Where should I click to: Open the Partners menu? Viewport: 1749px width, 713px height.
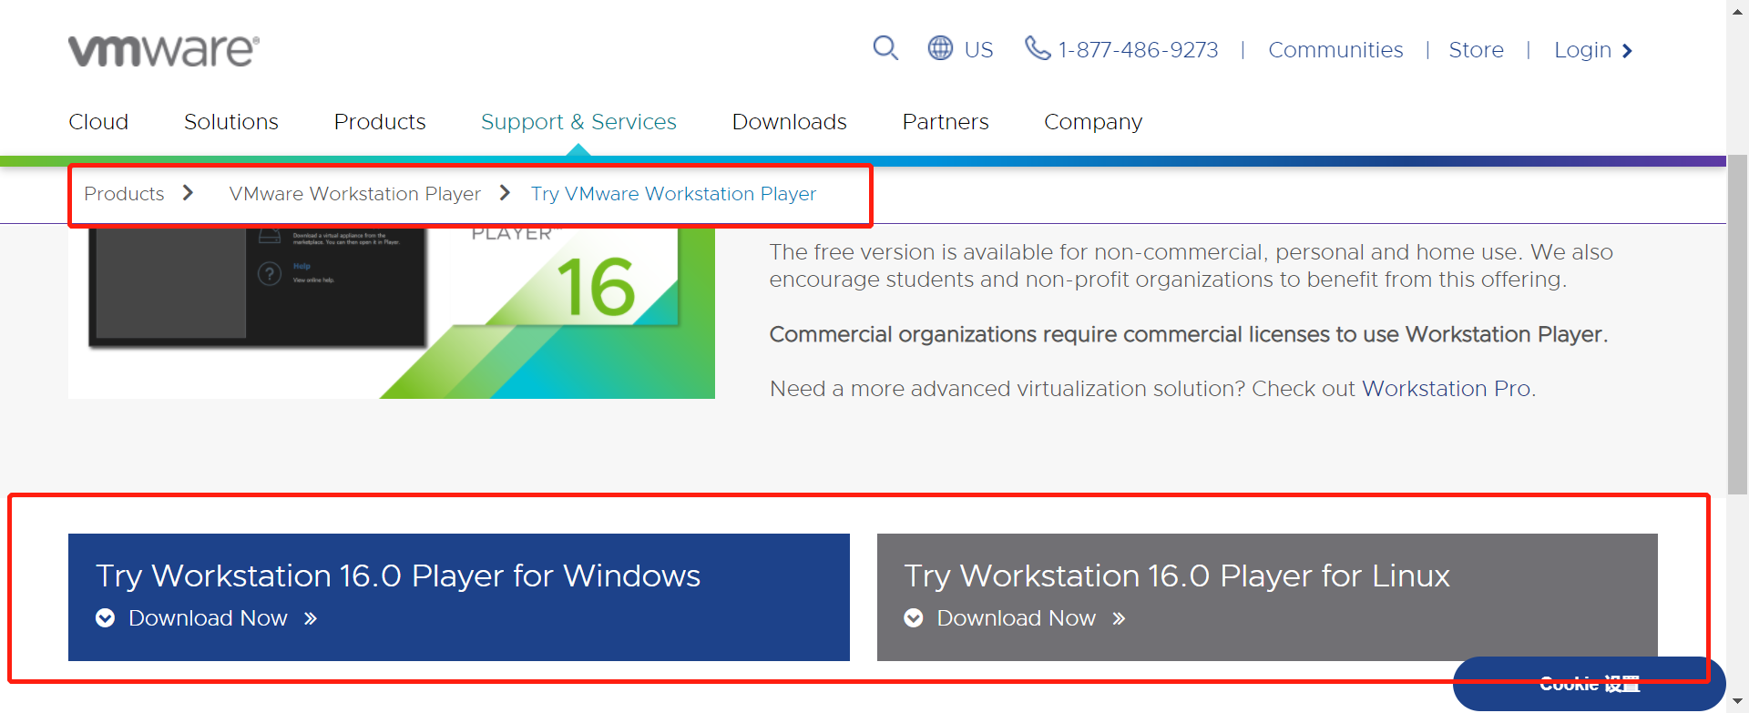tap(946, 122)
